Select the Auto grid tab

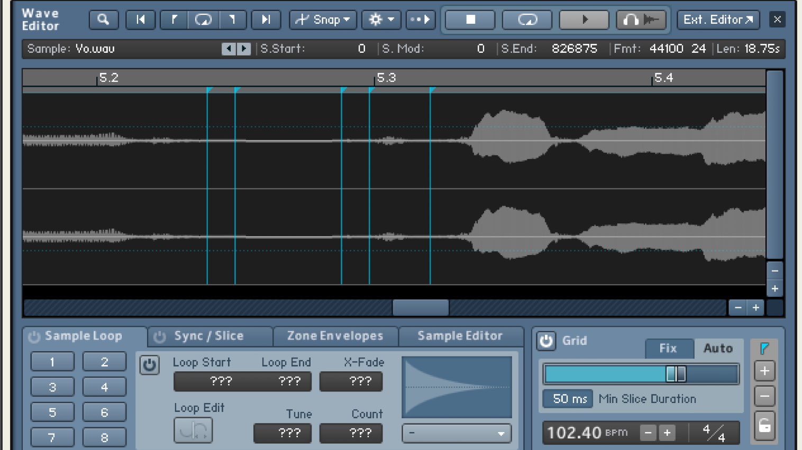pos(718,349)
